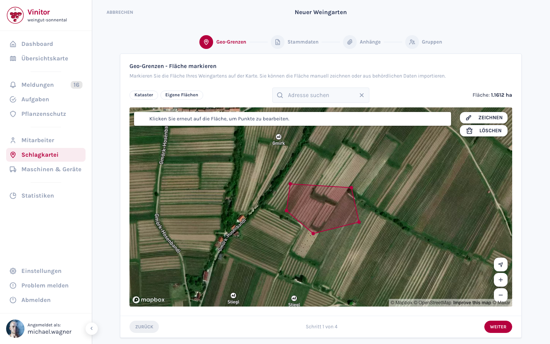Select the Geo-Grenzen step icon
The width and height of the screenshot is (550, 344).
(x=206, y=42)
